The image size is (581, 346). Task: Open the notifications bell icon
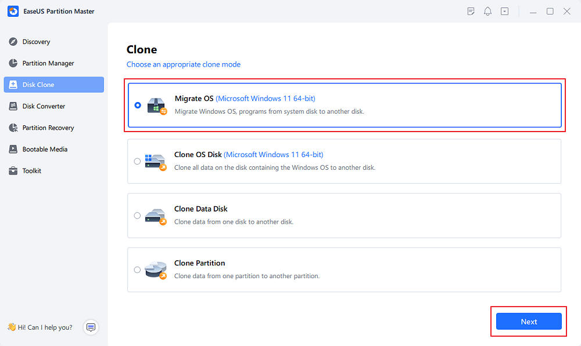click(x=488, y=11)
